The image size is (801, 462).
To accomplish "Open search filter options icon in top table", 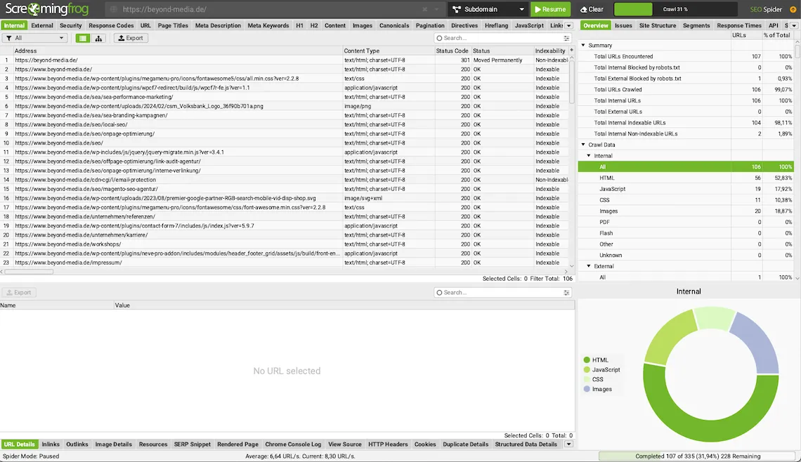I will point(566,38).
